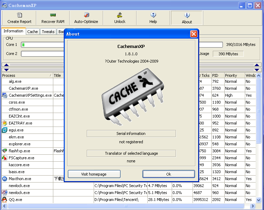Click the Serial information box

pyautogui.click(x=131, y=134)
